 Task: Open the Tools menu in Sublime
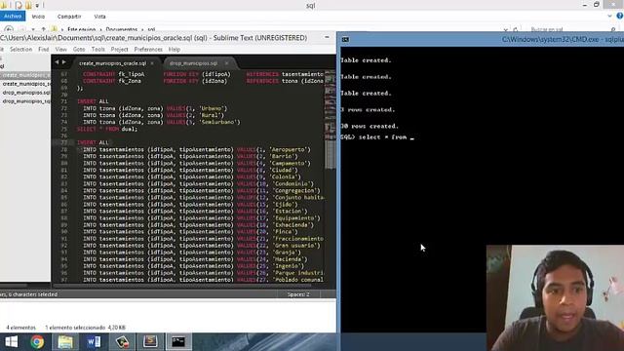[97, 50]
